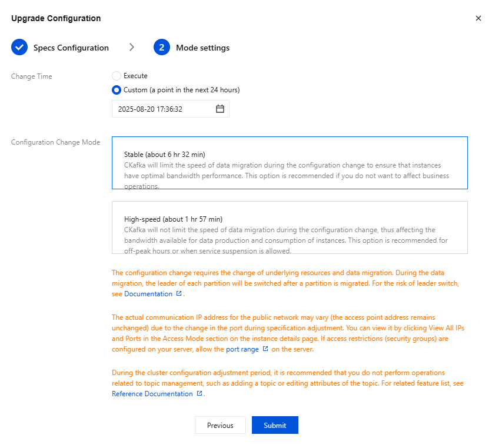Screen dimensions: 492x445
Task: Click the external link icon after port range
Action: click(265, 349)
